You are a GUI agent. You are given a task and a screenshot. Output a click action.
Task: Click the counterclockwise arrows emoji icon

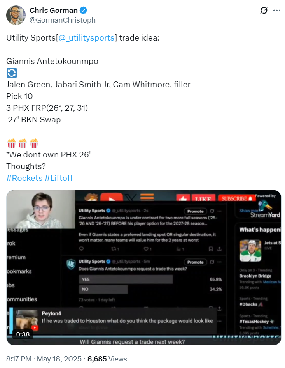pos(11,73)
